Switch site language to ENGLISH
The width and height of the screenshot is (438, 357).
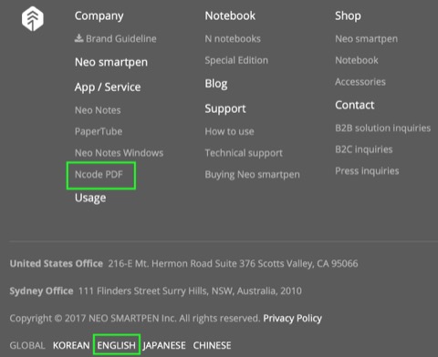[x=116, y=345]
